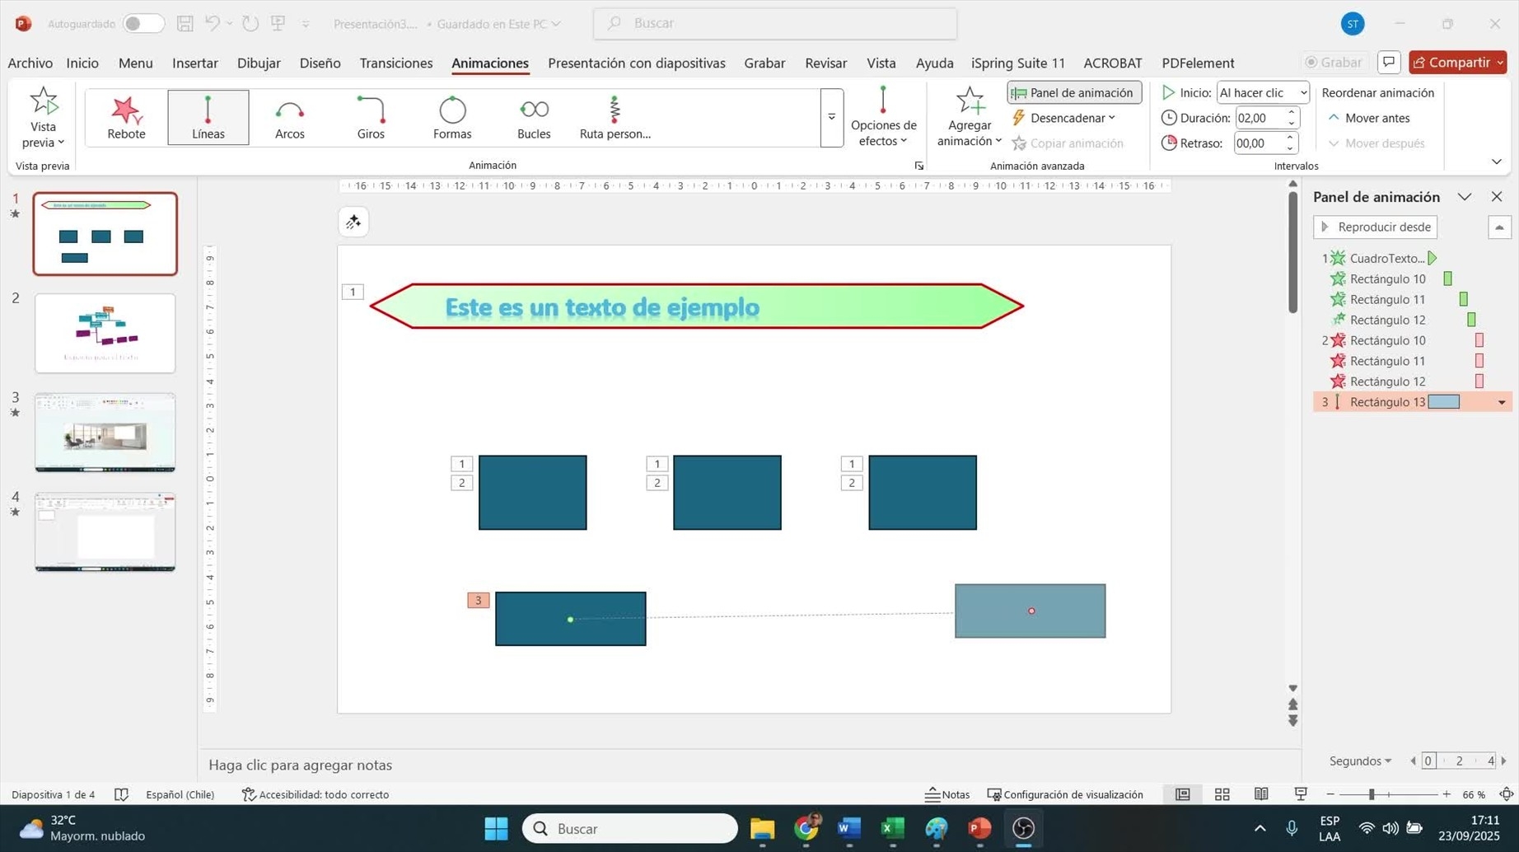Image resolution: width=1519 pixels, height=852 pixels.
Task: Apply the Giros motion path
Action: point(371,117)
